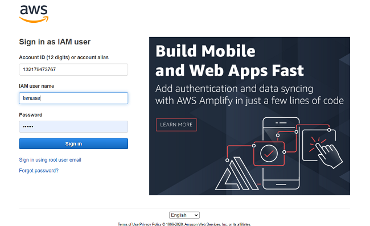Screen dimensions: 370x226
Task: Click the LEARN MORE banner button
Action: (176, 125)
